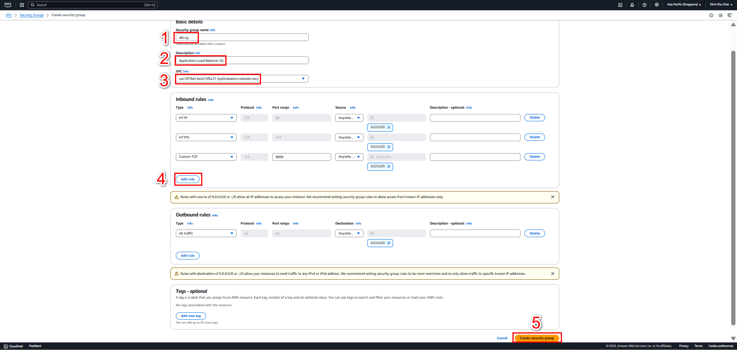Go to Security Groups breadcrumb

[32, 15]
